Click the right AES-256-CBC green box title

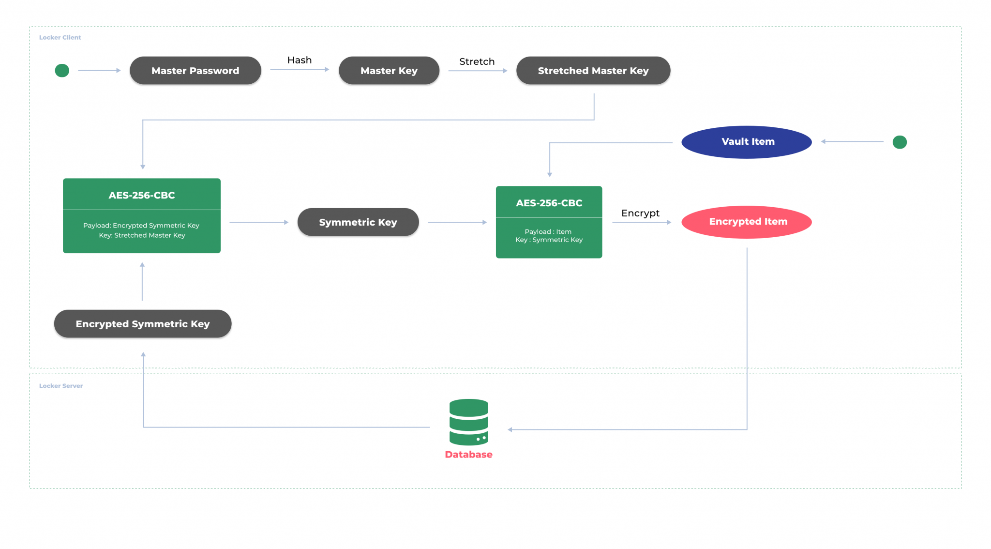coord(549,203)
